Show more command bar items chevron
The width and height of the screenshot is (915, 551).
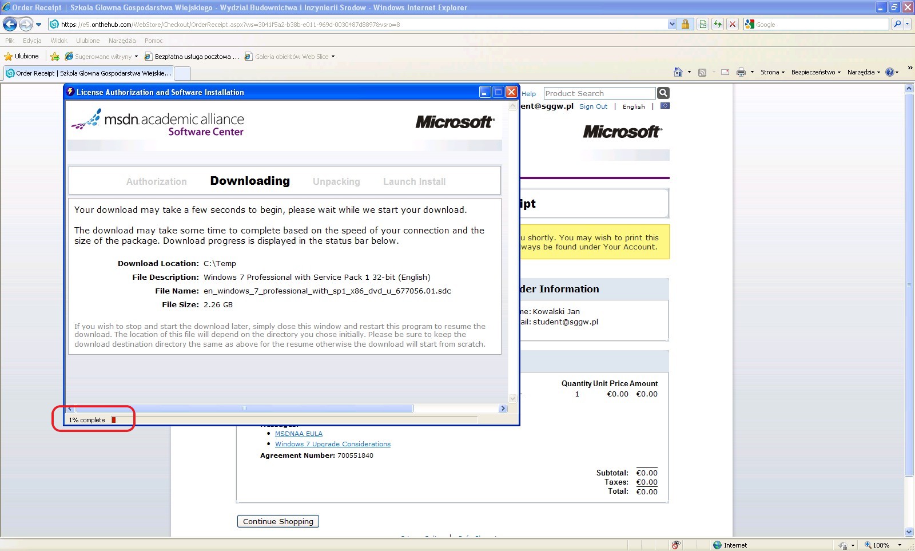910,68
